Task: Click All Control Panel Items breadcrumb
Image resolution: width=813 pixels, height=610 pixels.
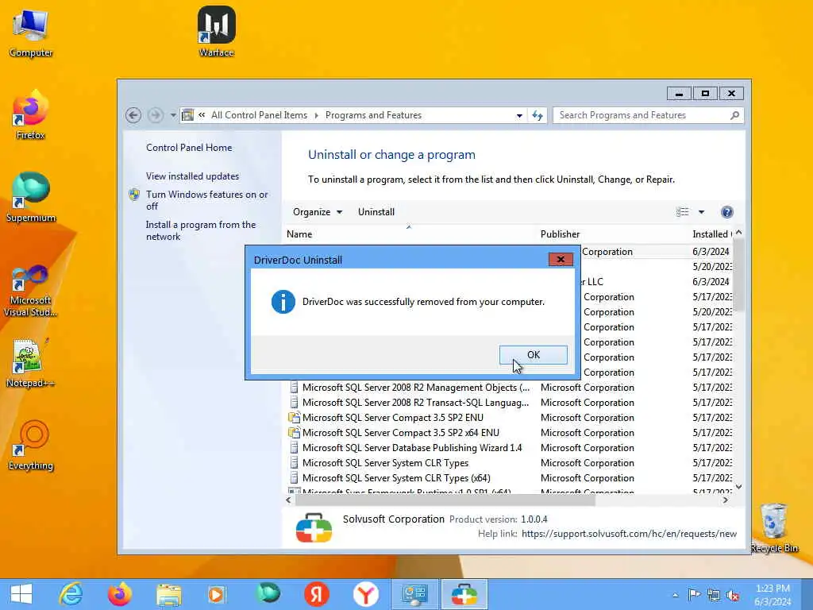Action: click(259, 115)
